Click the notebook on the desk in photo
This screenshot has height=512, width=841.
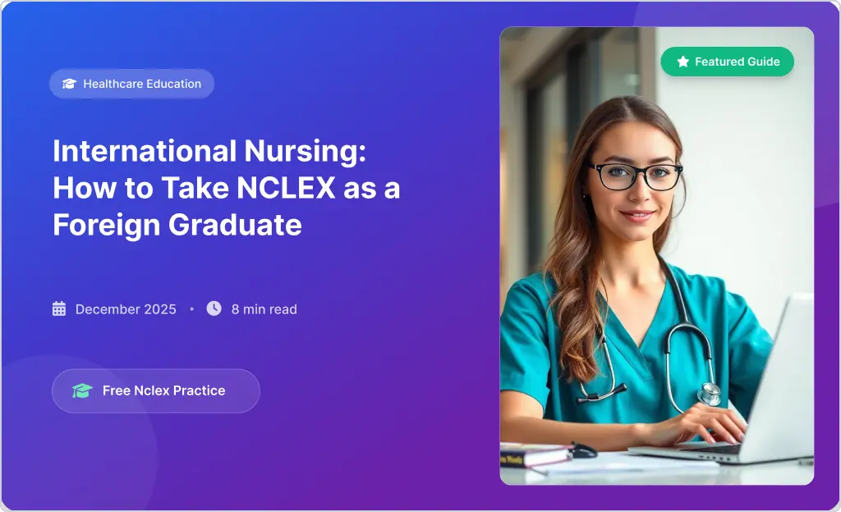(536, 455)
